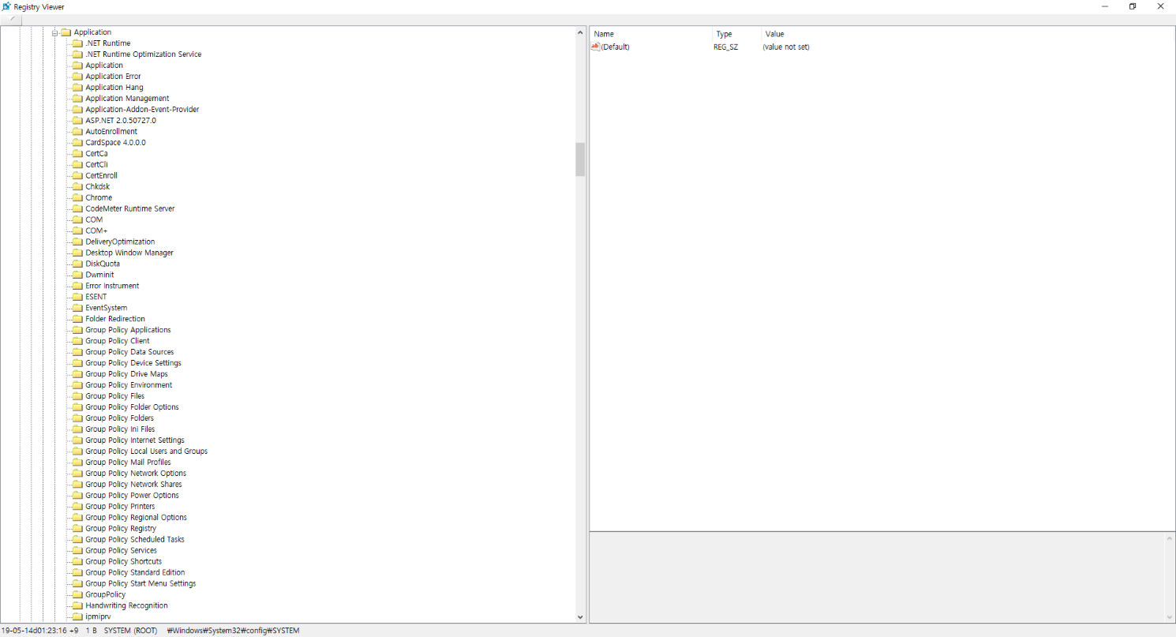1176x637 pixels.
Task: Click the tree pane scrollbar thumb
Action: click(580, 159)
